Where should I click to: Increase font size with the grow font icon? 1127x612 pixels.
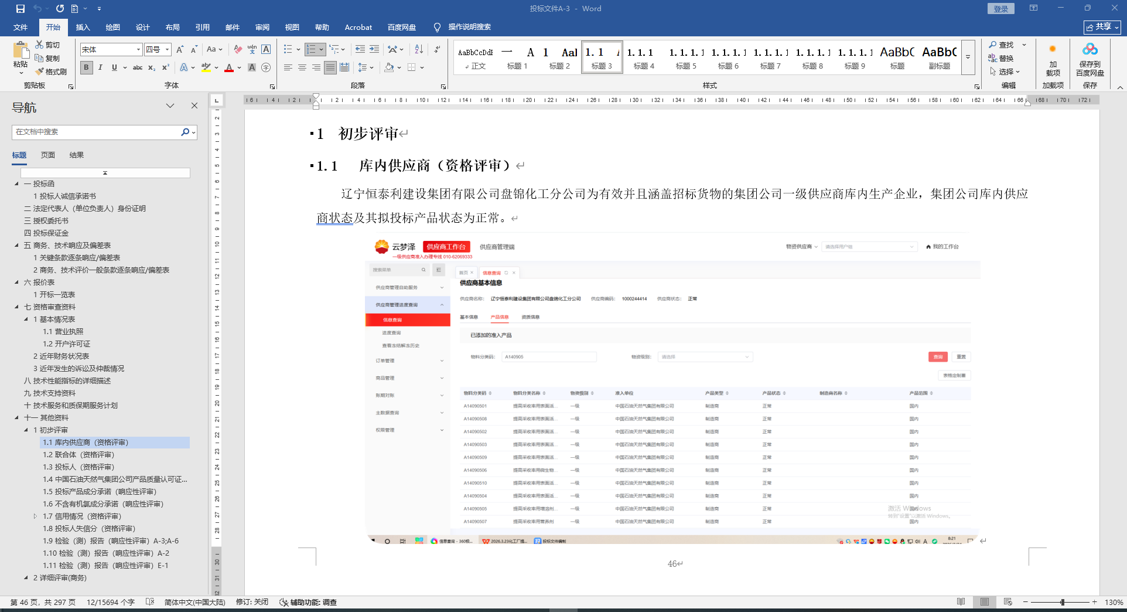point(180,49)
